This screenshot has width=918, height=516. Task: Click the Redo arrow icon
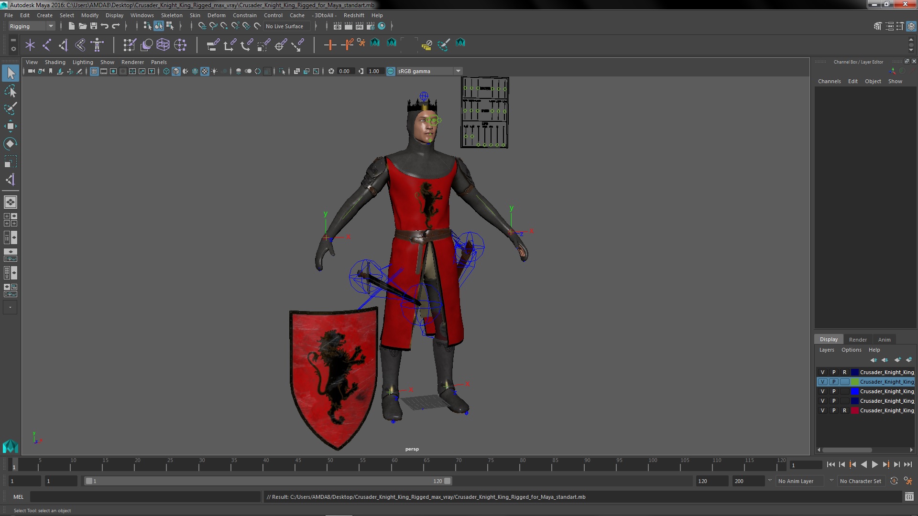[116, 26]
